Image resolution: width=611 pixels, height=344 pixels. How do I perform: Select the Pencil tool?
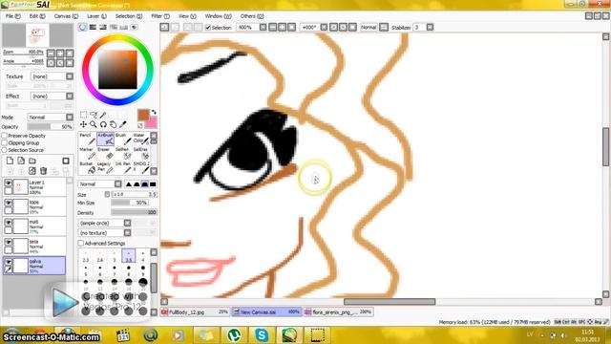[87, 139]
